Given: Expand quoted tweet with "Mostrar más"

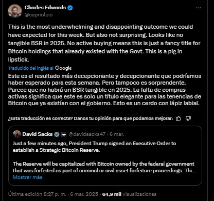Looking at the screenshot, I should 27,177.
